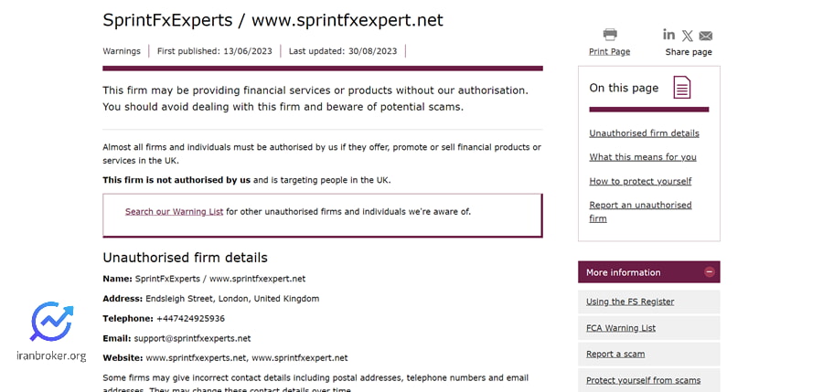The height and width of the screenshot is (392, 823).
Task: Click the printer icon above Print Page
Action: coord(609,35)
